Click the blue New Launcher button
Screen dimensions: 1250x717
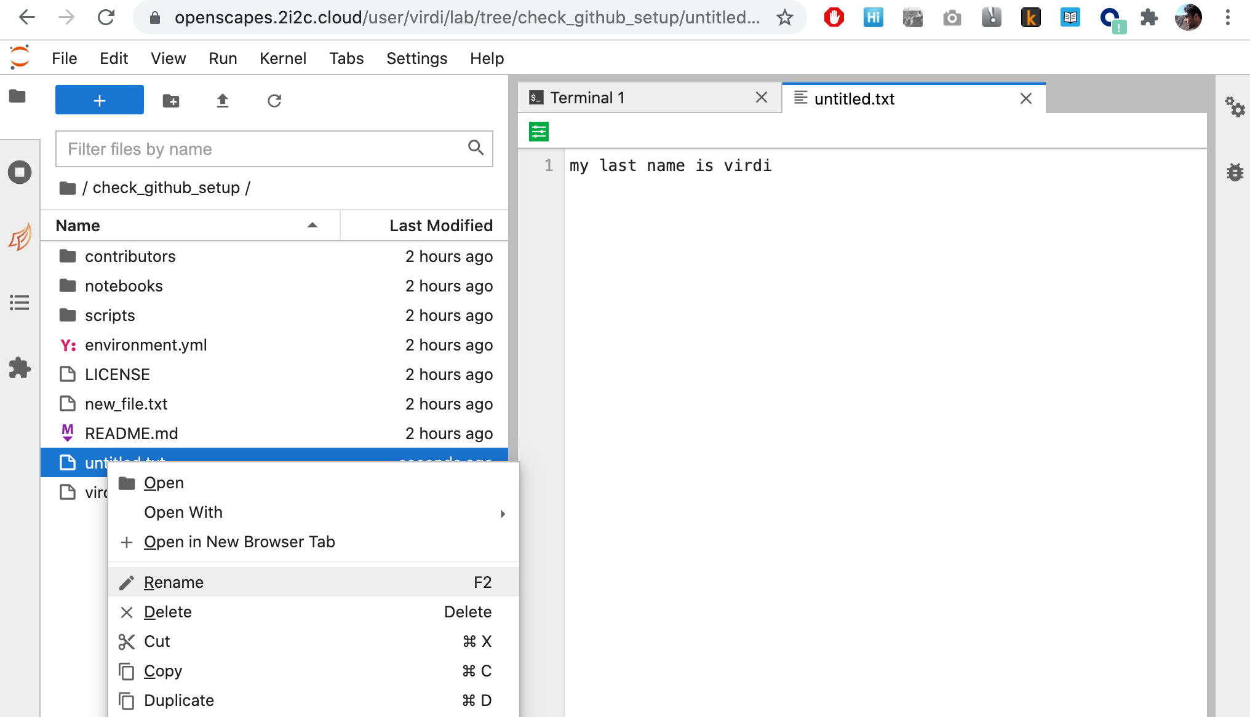click(99, 99)
